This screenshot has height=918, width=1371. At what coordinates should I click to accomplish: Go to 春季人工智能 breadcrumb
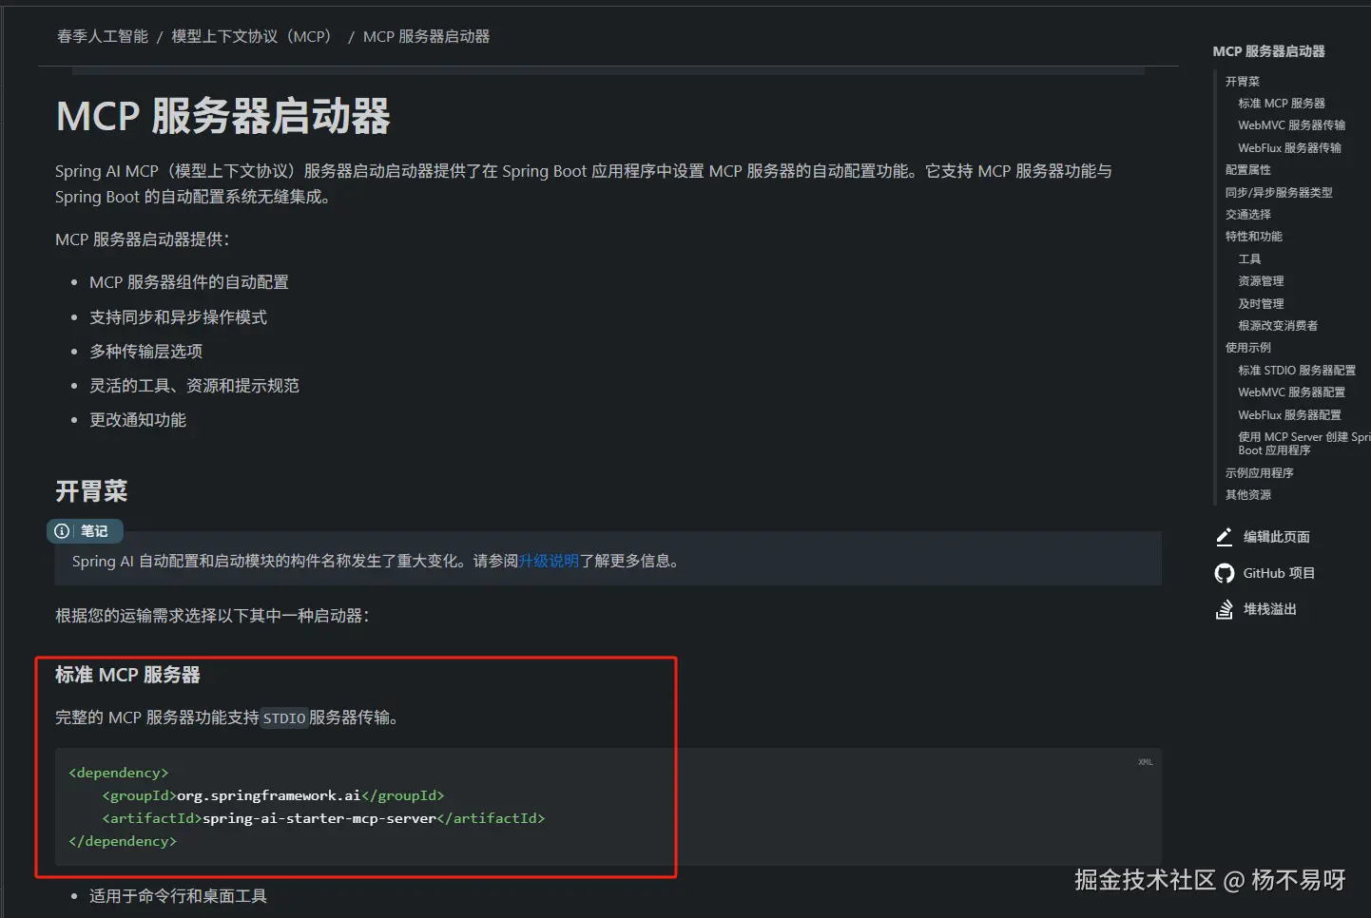(x=103, y=36)
